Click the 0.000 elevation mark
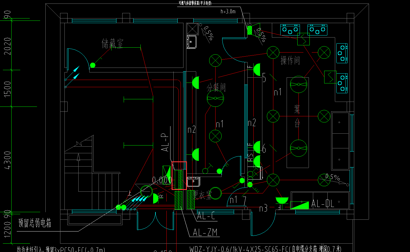The width and height of the screenshot is (410, 252). (x=162, y=180)
